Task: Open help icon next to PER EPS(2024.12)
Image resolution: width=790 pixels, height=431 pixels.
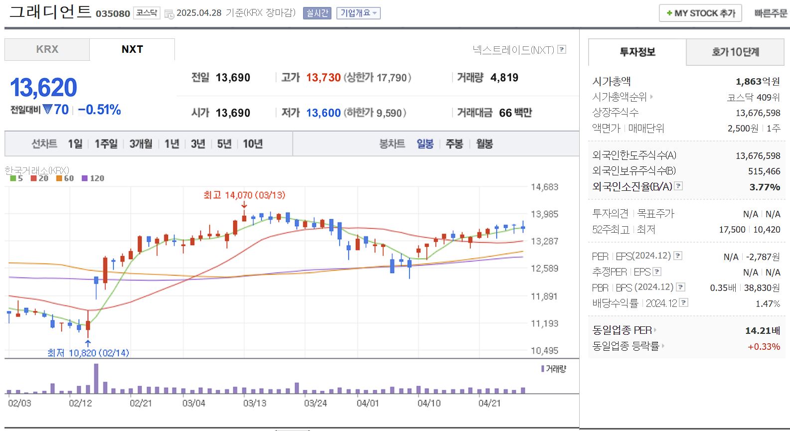Action: (x=678, y=256)
